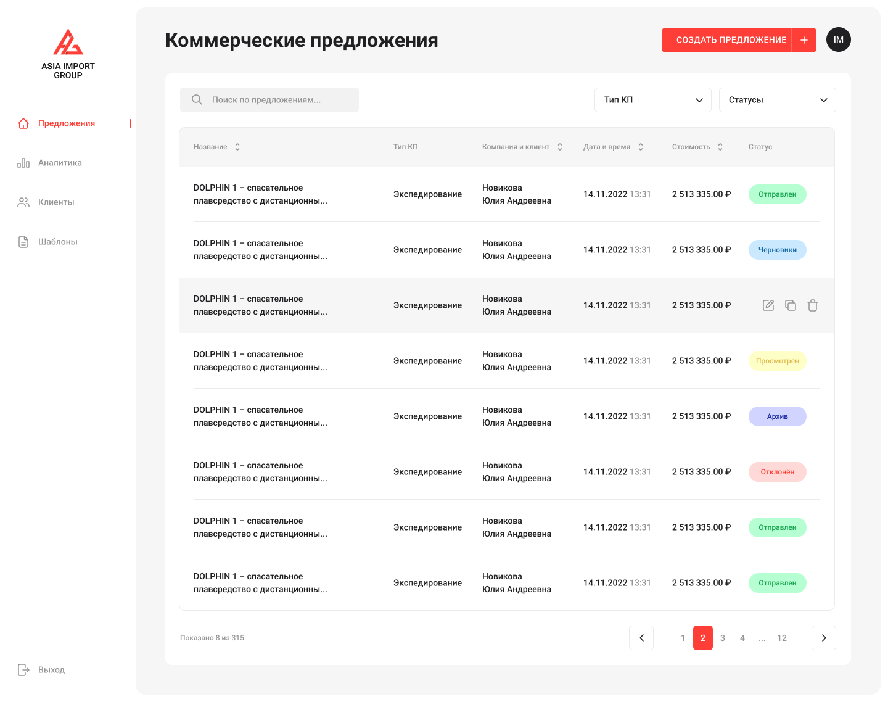Click the Черновики status badge
The width and height of the screenshot is (888, 702).
(778, 250)
